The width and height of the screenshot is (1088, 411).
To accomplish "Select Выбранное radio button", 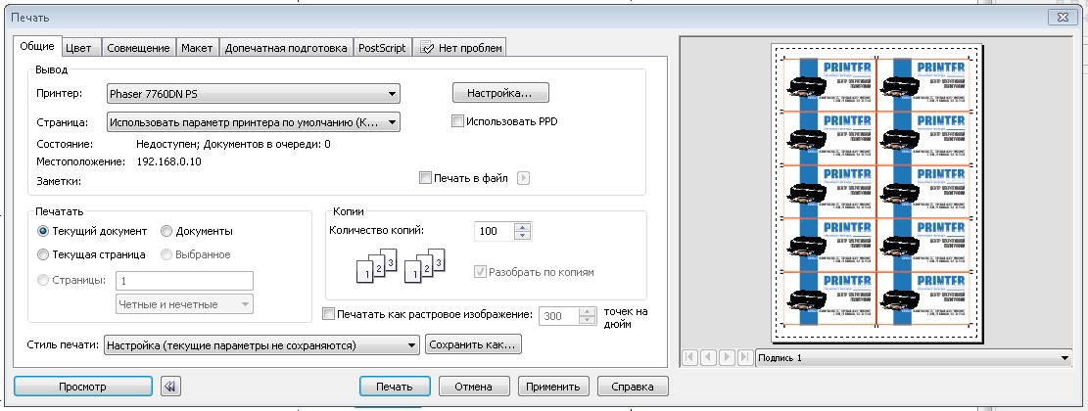I will [166, 254].
